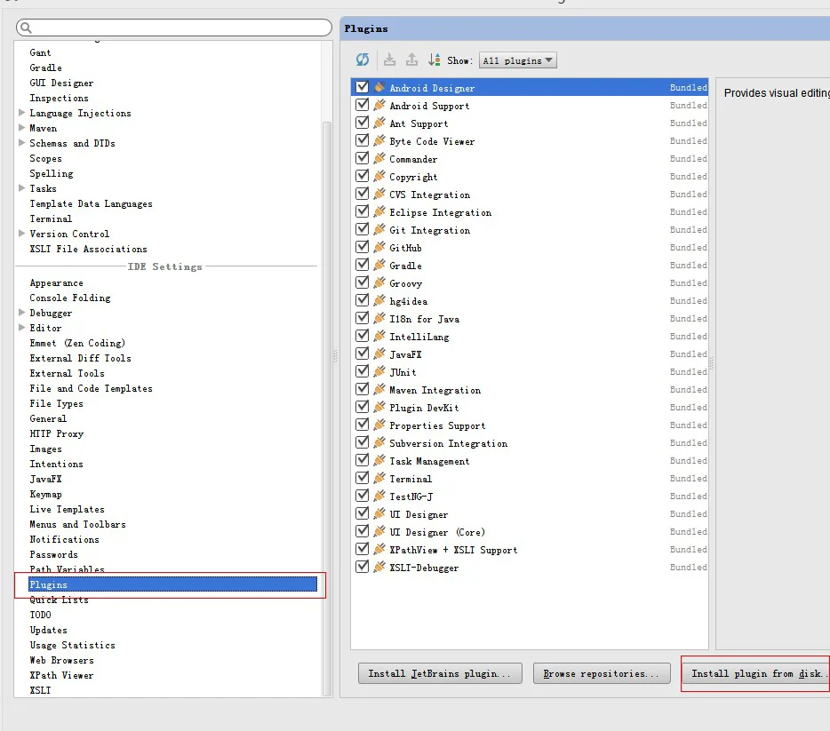
Task: Select the Inspections settings entry
Action: click(60, 99)
